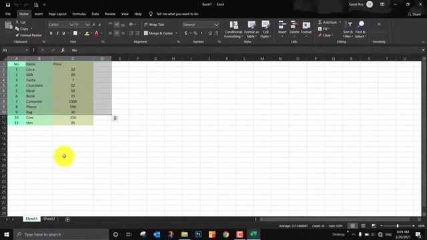Toggle align right
The image size is (427, 240).
123,33
